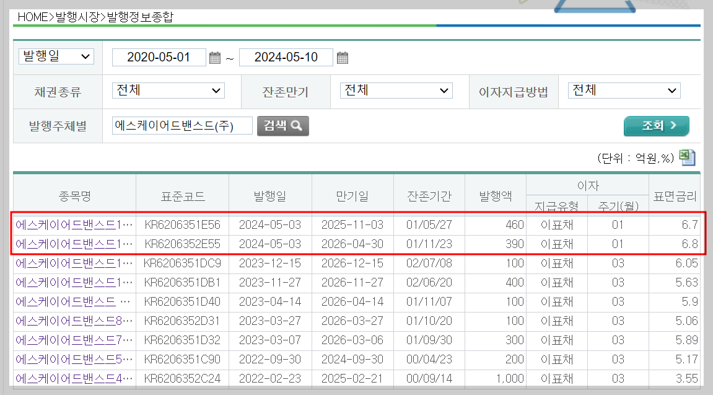Focus the end date field 2024-05-10

(286, 57)
